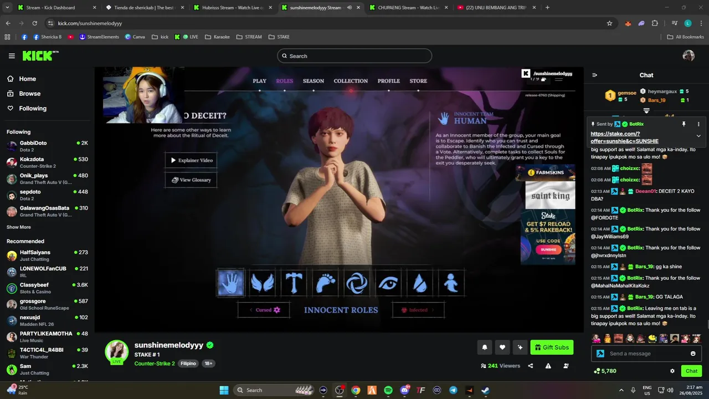Screen dimensions: 709x399
Task: Collapse the chat panel
Action: coord(594,75)
